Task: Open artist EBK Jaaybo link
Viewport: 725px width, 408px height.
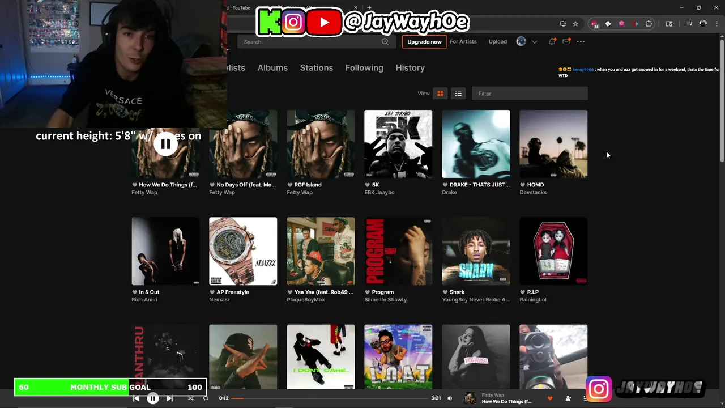Action: pyautogui.click(x=379, y=193)
